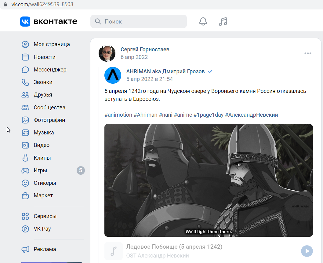
Task: Click the Сервисы grid icon
Action: click(25, 216)
